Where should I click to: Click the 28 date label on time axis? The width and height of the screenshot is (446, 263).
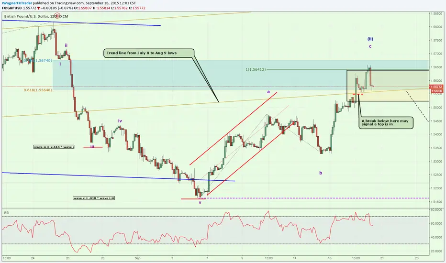(103, 258)
